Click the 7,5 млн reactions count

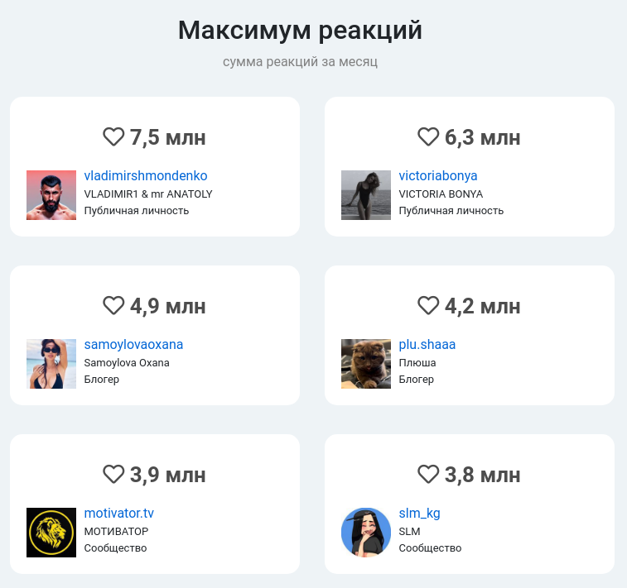coord(167,138)
